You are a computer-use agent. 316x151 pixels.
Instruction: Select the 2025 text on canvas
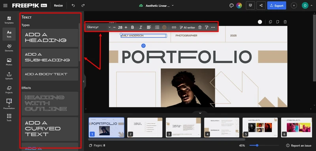point(233,35)
